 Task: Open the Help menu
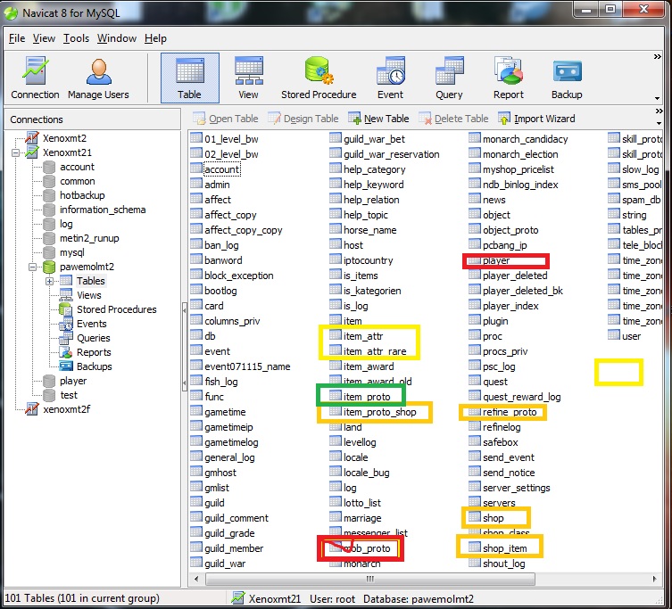click(x=155, y=38)
